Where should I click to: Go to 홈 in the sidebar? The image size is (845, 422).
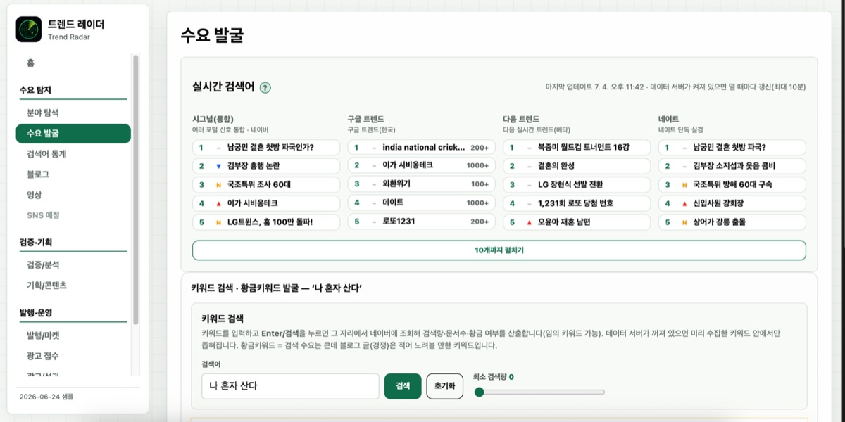[30, 63]
